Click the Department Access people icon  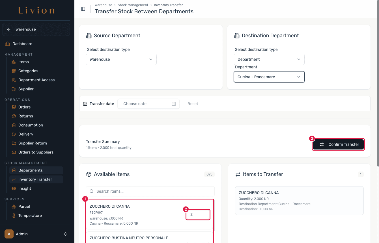[x=14, y=80]
